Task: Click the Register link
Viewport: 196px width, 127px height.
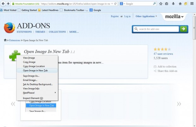Action: tap(115, 16)
